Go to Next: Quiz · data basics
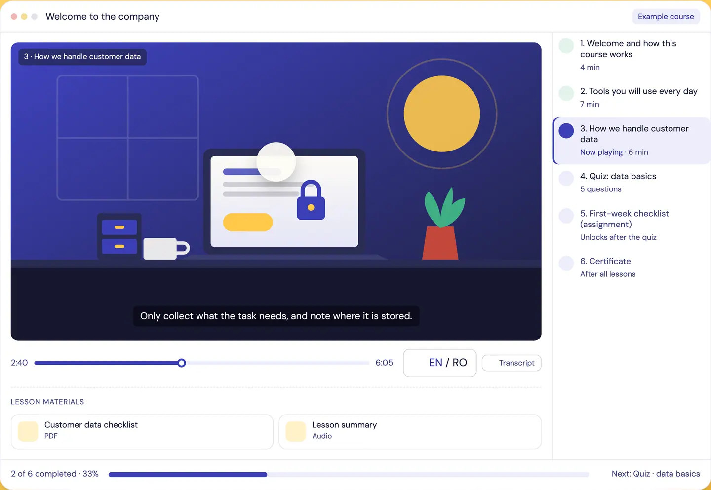Viewport: 711px width, 490px height. 656,474
